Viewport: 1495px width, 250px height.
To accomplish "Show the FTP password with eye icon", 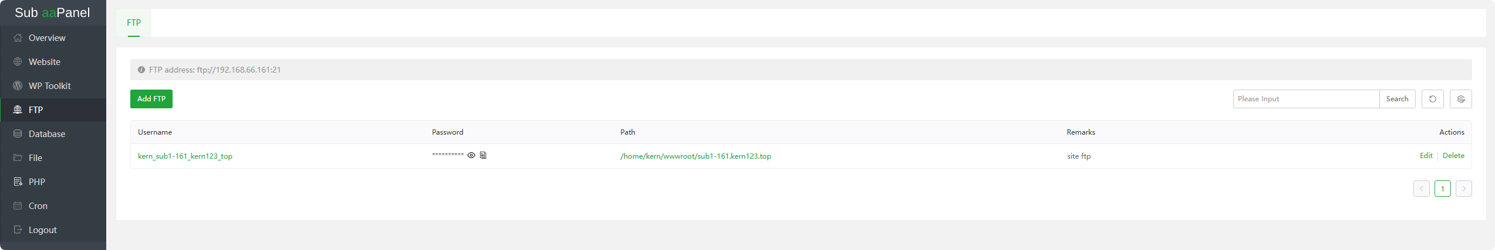I will (471, 156).
